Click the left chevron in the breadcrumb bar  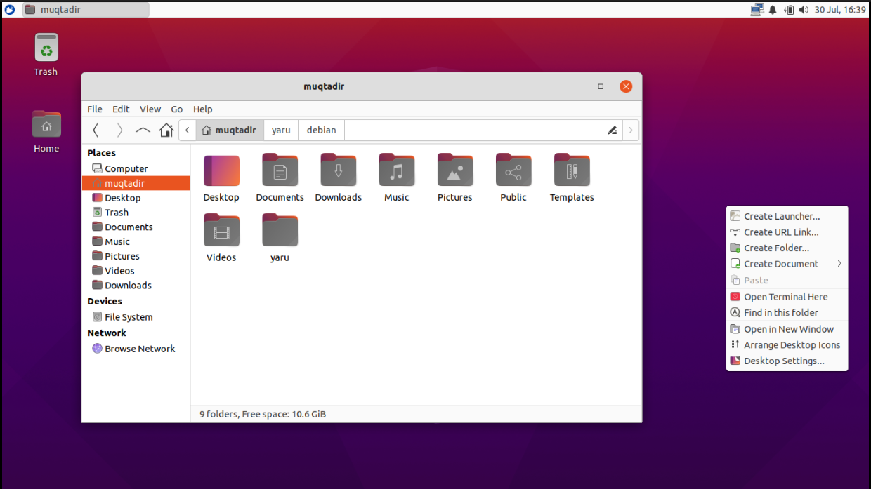[x=187, y=130]
